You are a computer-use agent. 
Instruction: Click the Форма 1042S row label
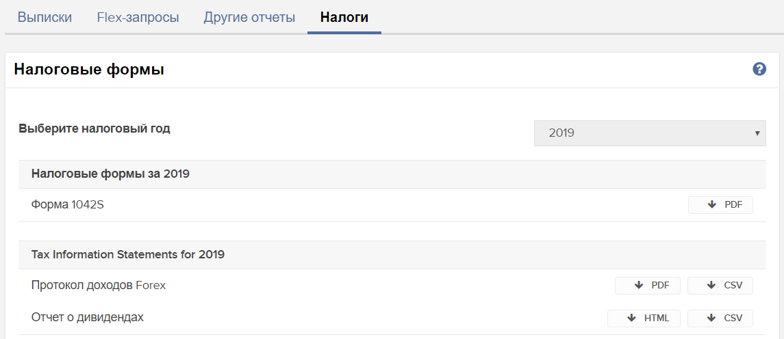click(68, 204)
